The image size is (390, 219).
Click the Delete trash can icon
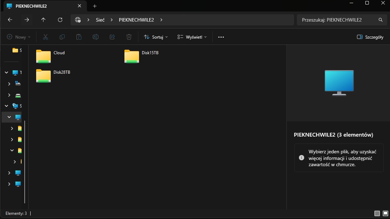[x=129, y=37]
